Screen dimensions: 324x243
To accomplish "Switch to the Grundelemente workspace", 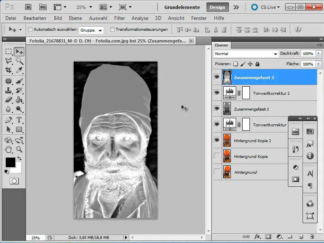I will (182, 7).
